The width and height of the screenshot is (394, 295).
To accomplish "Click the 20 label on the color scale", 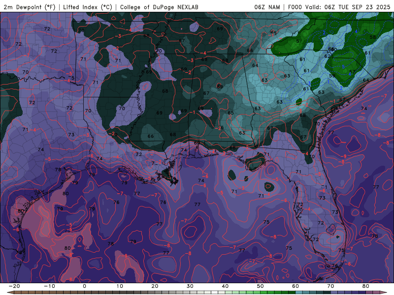I will (155, 286).
